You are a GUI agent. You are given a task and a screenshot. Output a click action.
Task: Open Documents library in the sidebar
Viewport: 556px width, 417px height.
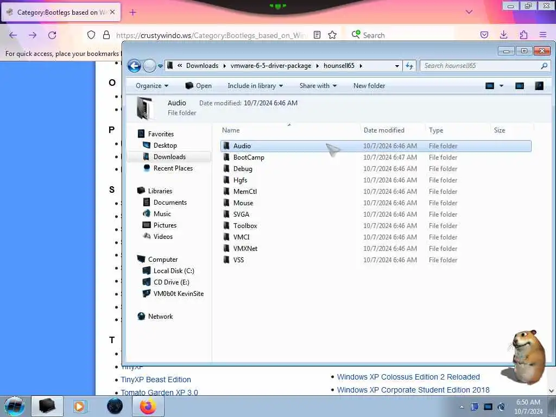170,202
